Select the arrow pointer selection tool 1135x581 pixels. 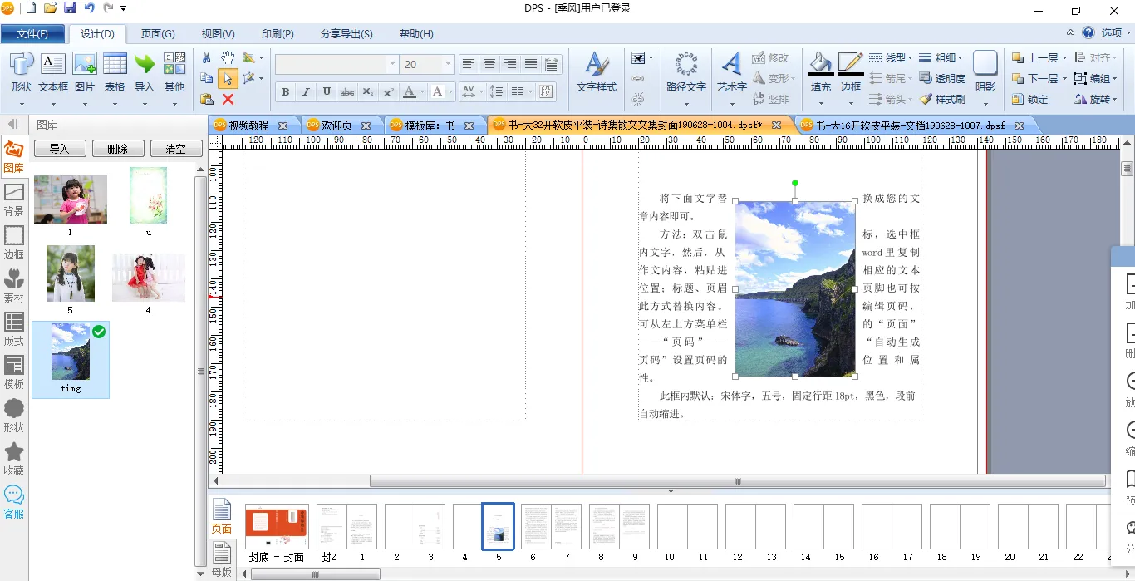click(x=228, y=79)
